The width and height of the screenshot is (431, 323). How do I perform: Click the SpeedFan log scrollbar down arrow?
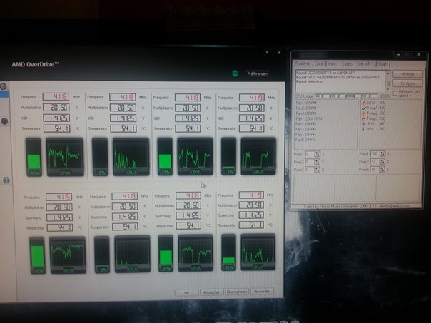(388, 89)
